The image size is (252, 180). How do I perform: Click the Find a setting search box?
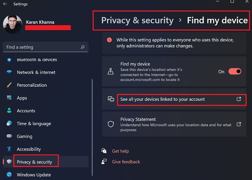[x=41, y=47]
